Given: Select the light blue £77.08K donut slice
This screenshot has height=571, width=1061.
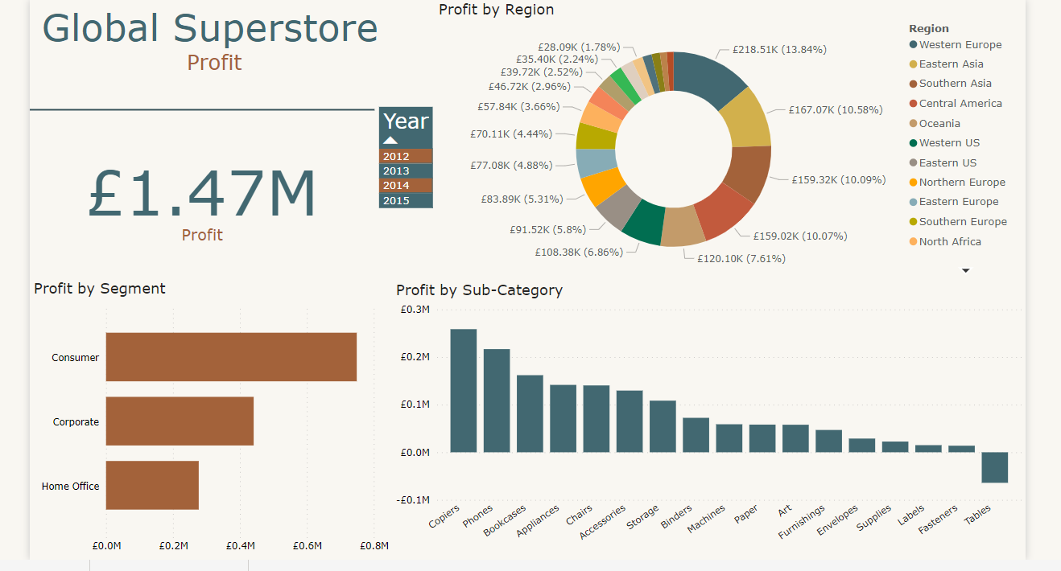Looking at the screenshot, I should [x=596, y=163].
